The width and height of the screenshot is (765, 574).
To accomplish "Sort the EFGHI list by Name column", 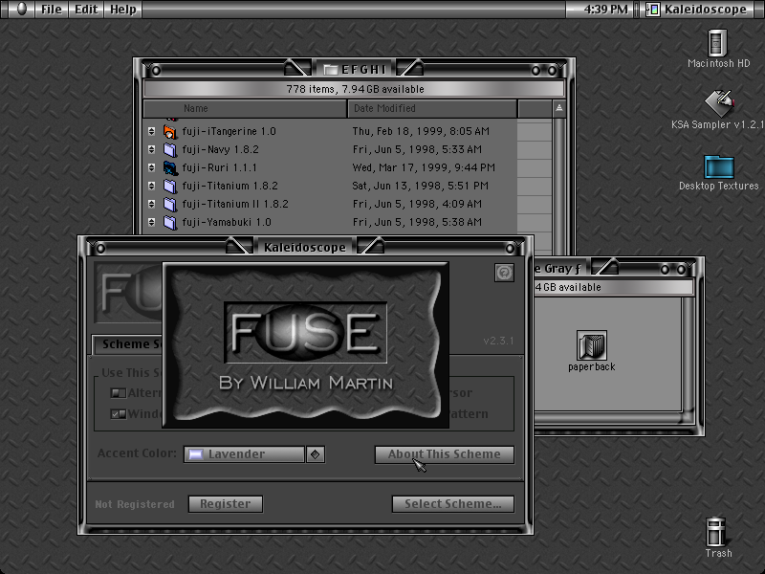I will (245, 108).
